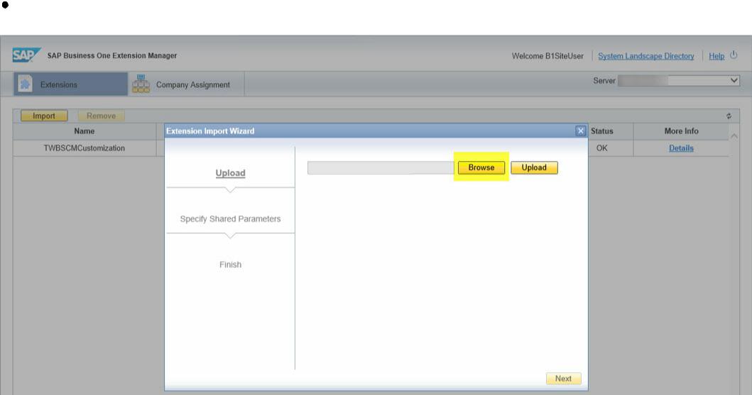Click the Company Assignment hierarchy icon
The width and height of the screenshot is (752, 395).
point(141,83)
